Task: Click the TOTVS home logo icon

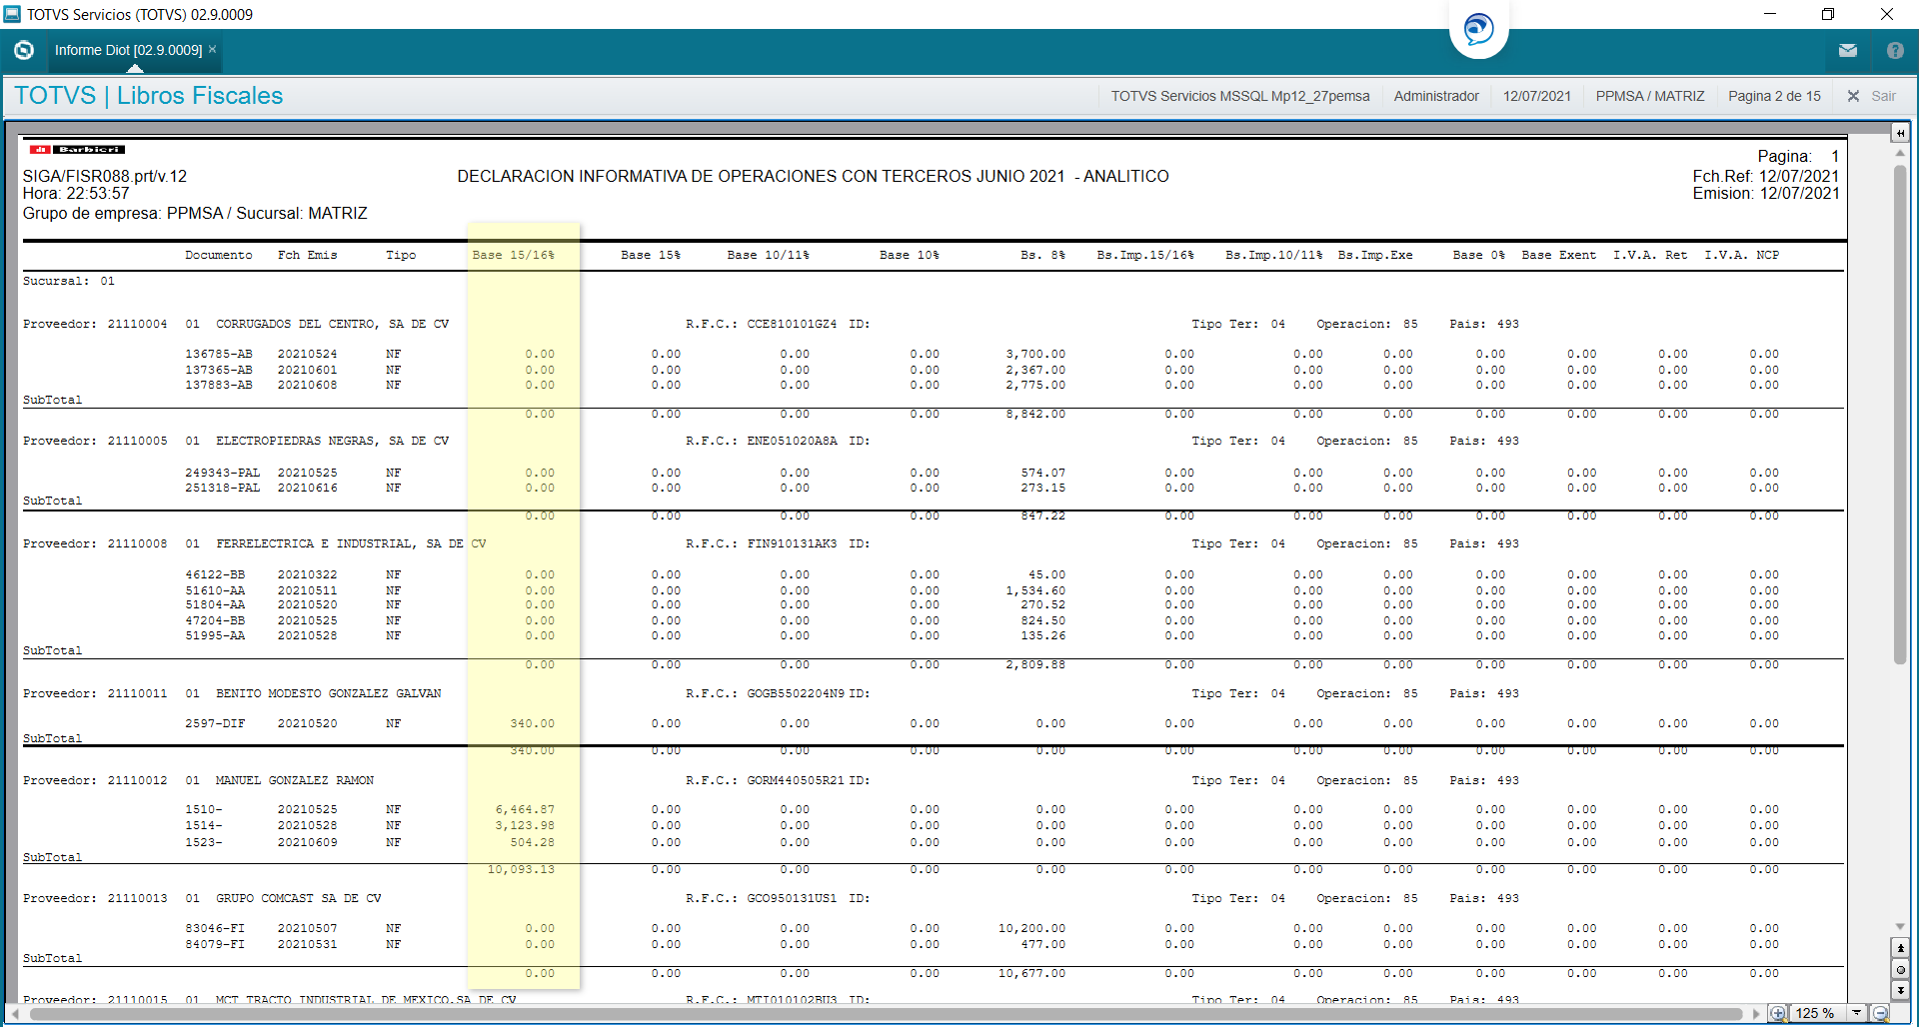Action: point(24,50)
